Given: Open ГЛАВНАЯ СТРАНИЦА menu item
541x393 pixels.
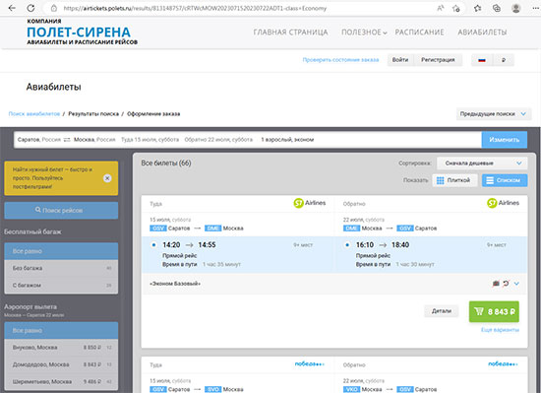Looking at the screenshot, I should click(x=290, y=33).
